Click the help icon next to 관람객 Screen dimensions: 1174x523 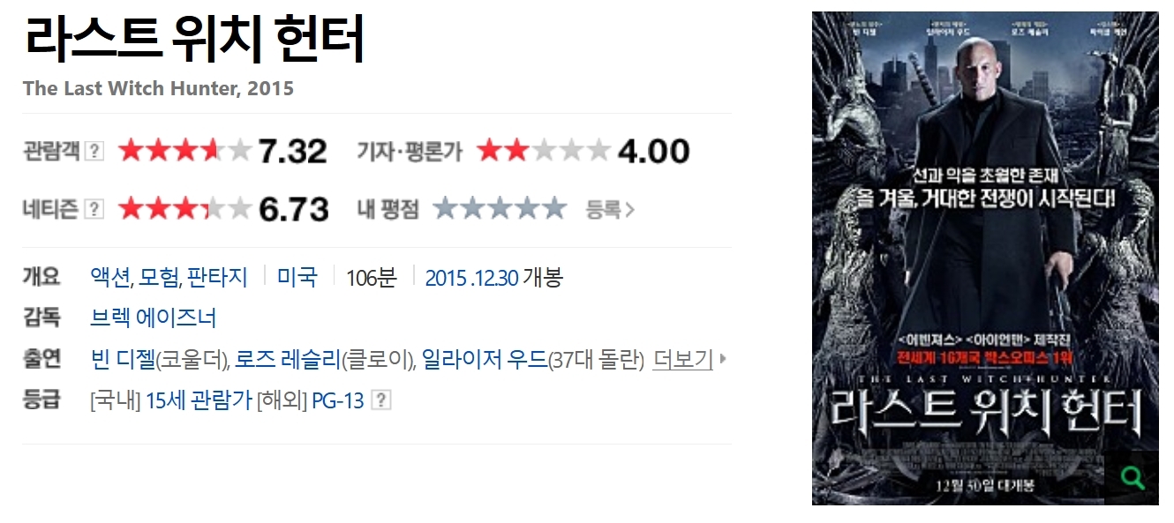[94, 151]
